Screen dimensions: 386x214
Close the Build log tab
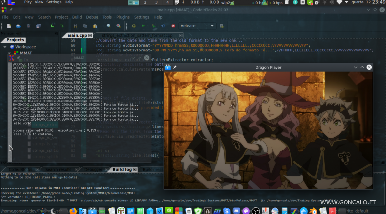(x=135, y=170)
